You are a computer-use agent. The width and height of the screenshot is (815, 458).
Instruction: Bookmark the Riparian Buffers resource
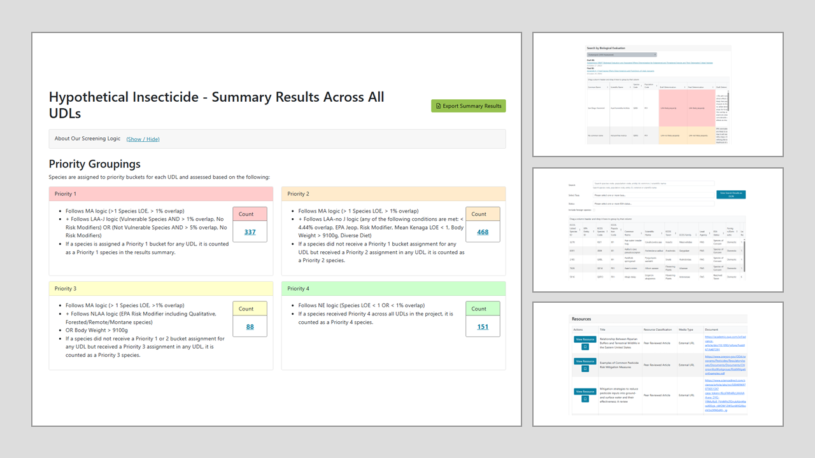click(x=585, y=347)
